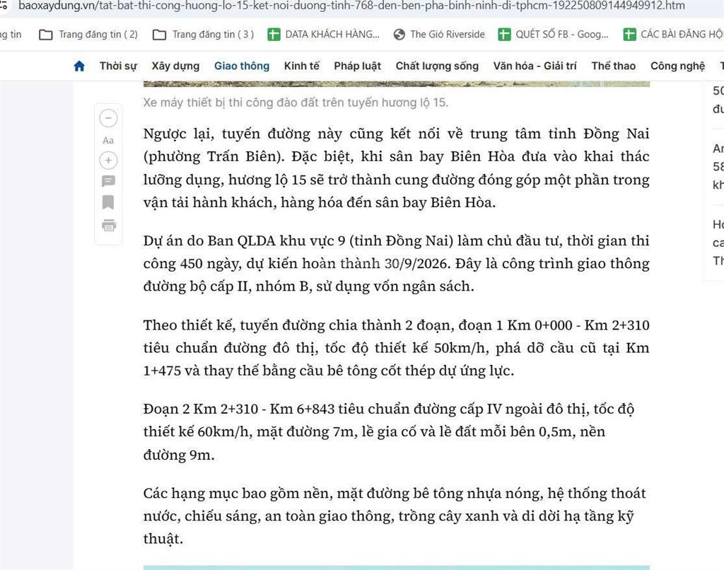Open the Thời sự section
Image resolution: width=724 pixels, height=570 pixels.
coord(118,66)
